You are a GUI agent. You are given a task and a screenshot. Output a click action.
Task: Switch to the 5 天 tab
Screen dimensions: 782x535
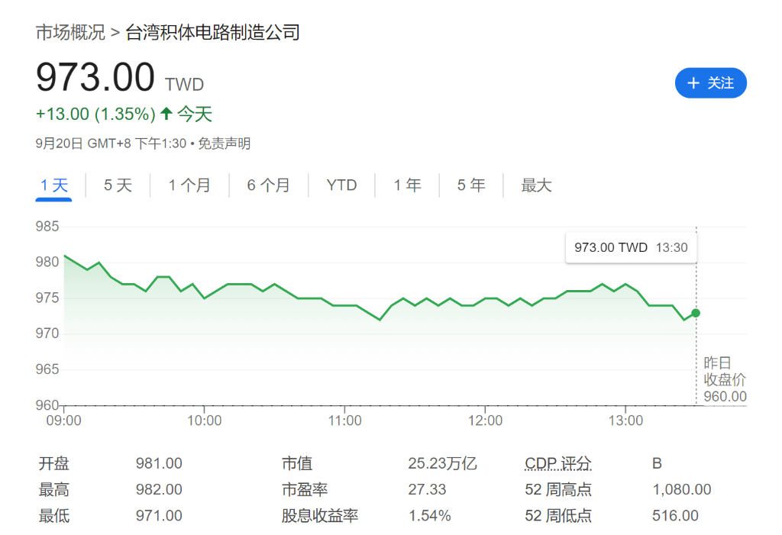(x=118, y=185)
